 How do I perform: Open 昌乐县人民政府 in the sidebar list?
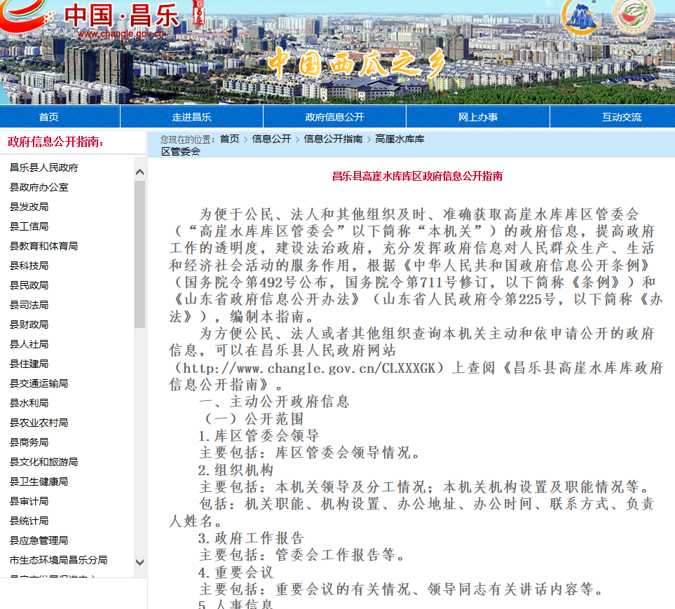coord(44,167)
